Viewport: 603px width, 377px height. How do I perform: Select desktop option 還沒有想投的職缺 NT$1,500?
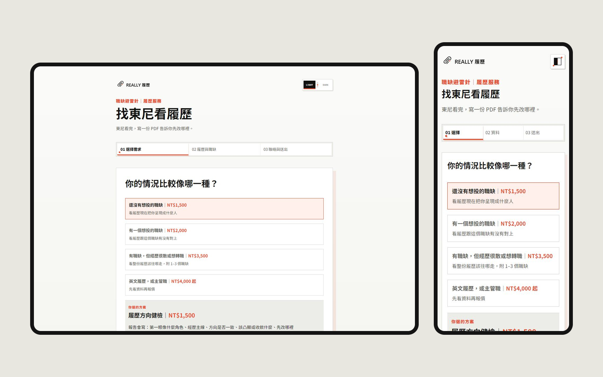[x=224, y=209]
